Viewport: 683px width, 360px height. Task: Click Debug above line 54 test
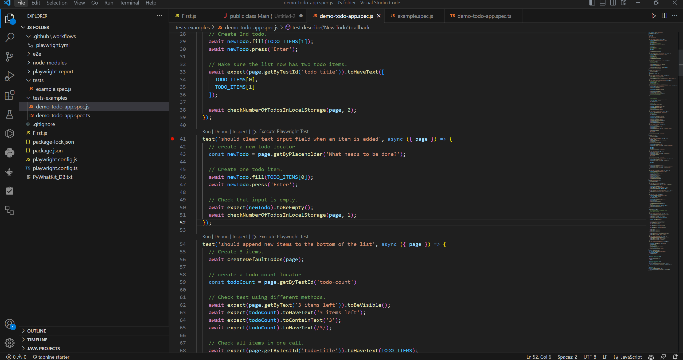(x=221, y=236)
